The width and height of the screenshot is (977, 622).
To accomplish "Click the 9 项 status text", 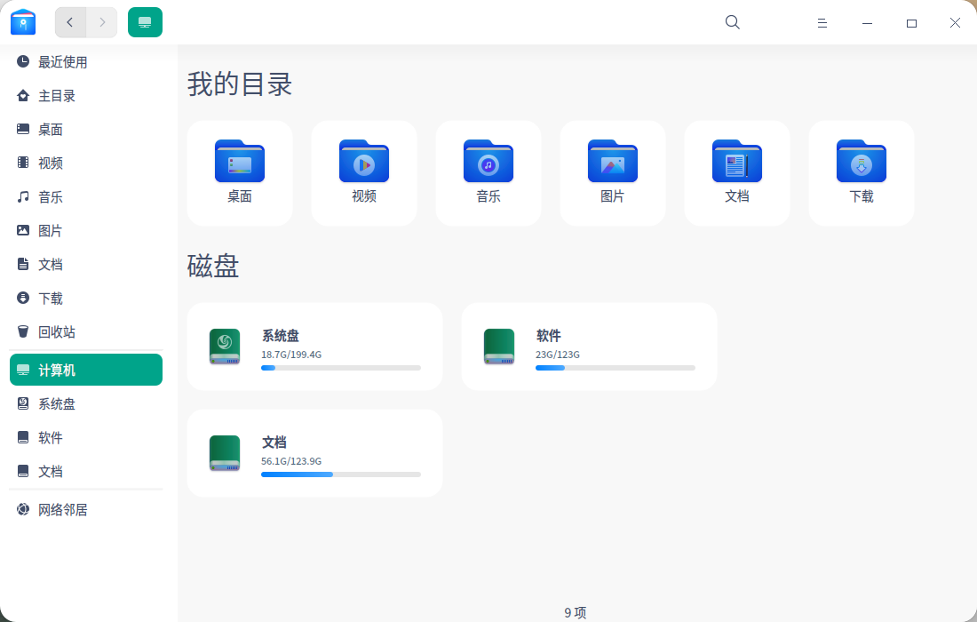I will coord(576,612).
